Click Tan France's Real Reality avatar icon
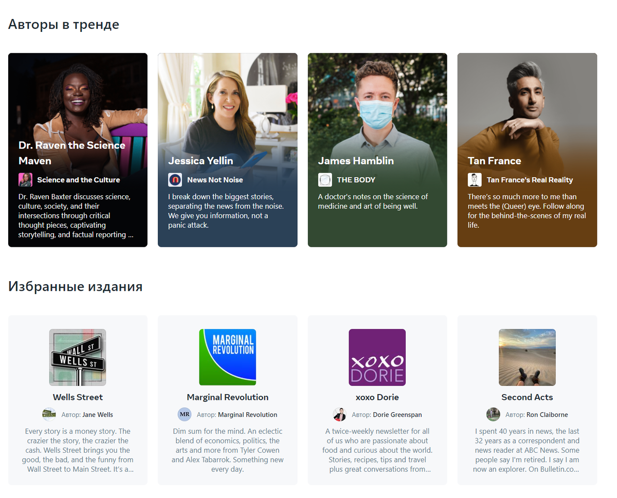 pyautogui.click(x=475, y=180)
